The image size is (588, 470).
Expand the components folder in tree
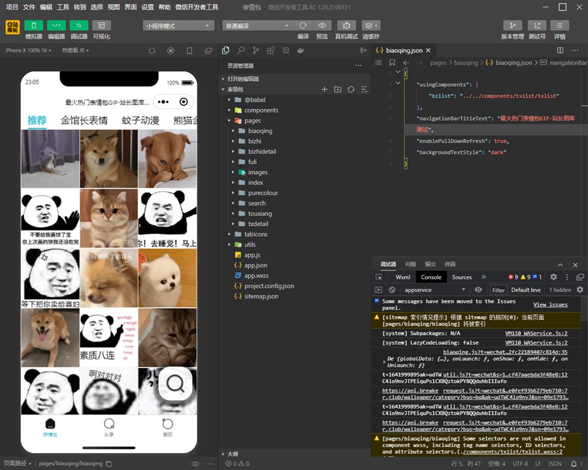tap(261, 110)
